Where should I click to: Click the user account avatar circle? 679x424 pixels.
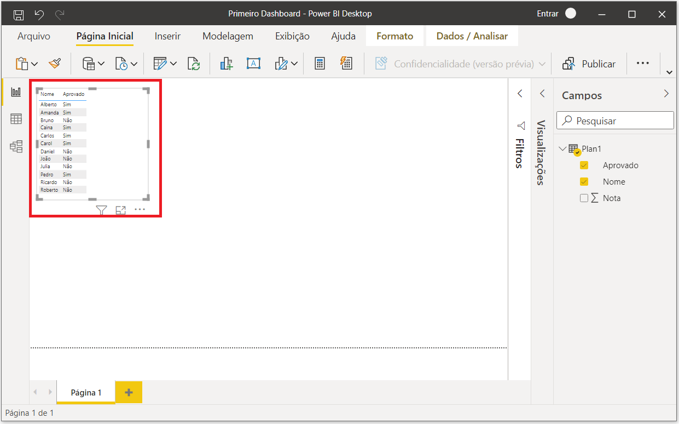pyautogui.click(x=571, y=14)
